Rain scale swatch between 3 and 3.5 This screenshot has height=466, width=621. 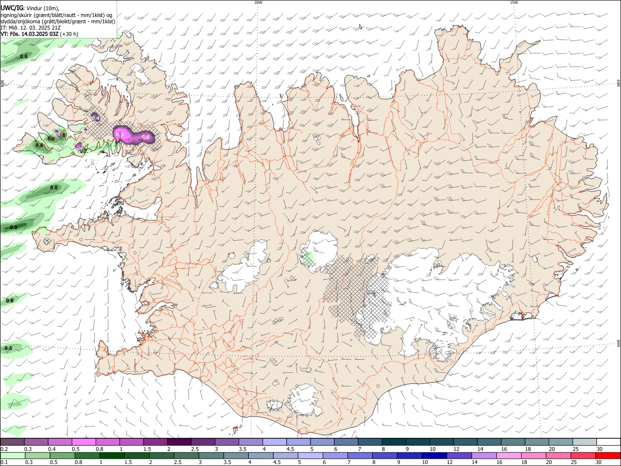point(211,455)
